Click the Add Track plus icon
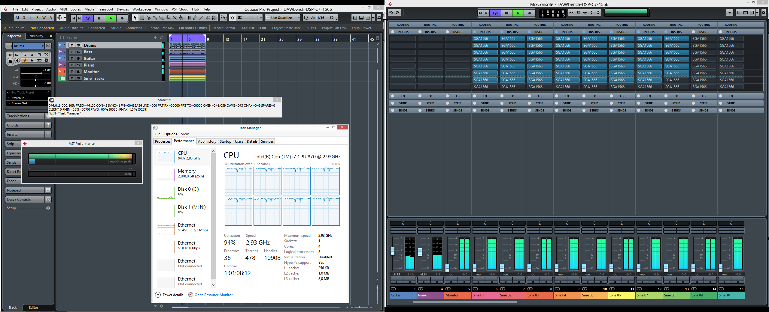 tap(155, 37)
